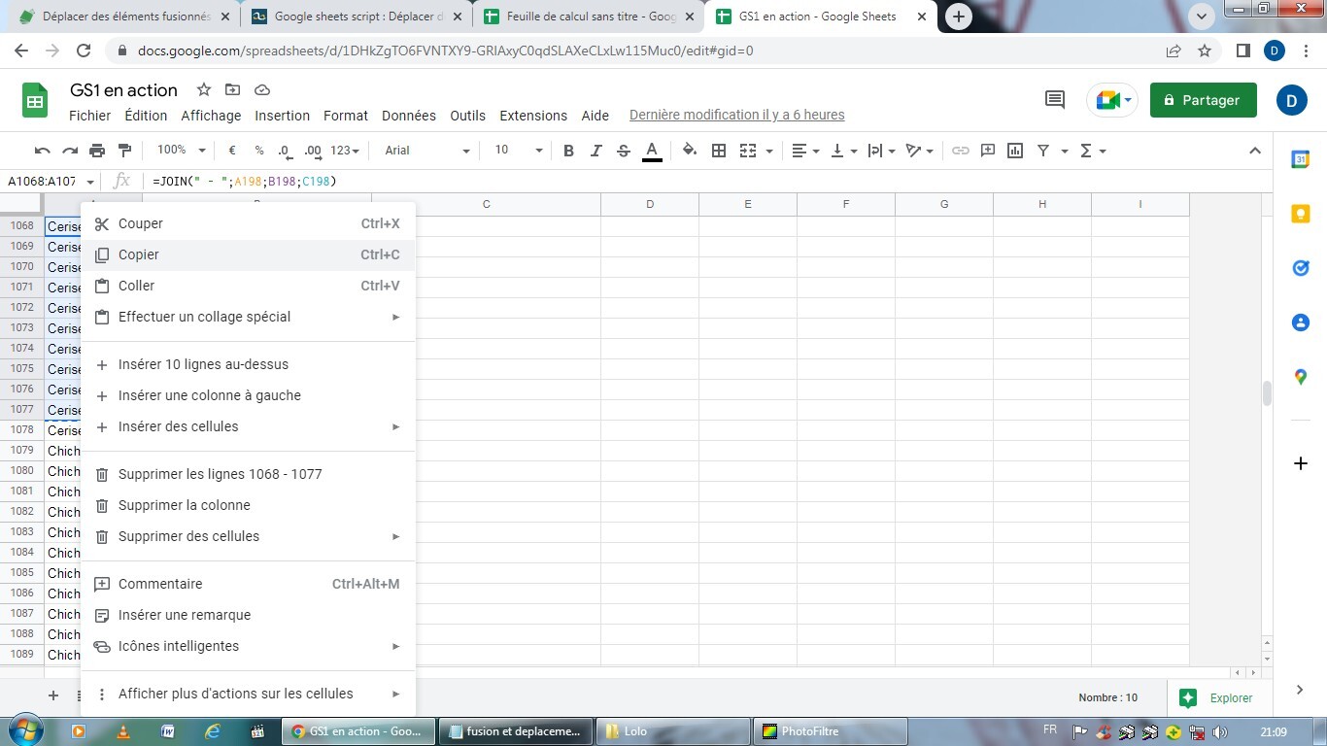The width and height of the screenshot is (1327, 746).
Task: Click the insert comment toolbar icon
Action: pos(988,151)
